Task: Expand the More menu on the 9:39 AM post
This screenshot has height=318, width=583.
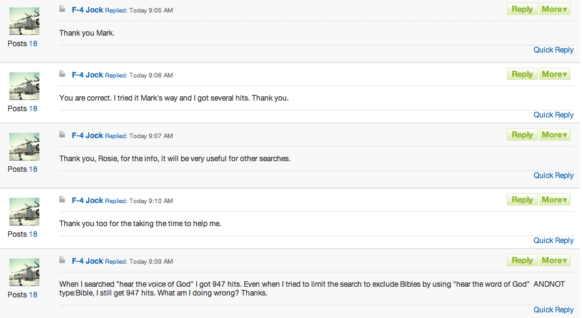Action: [554, 261]
